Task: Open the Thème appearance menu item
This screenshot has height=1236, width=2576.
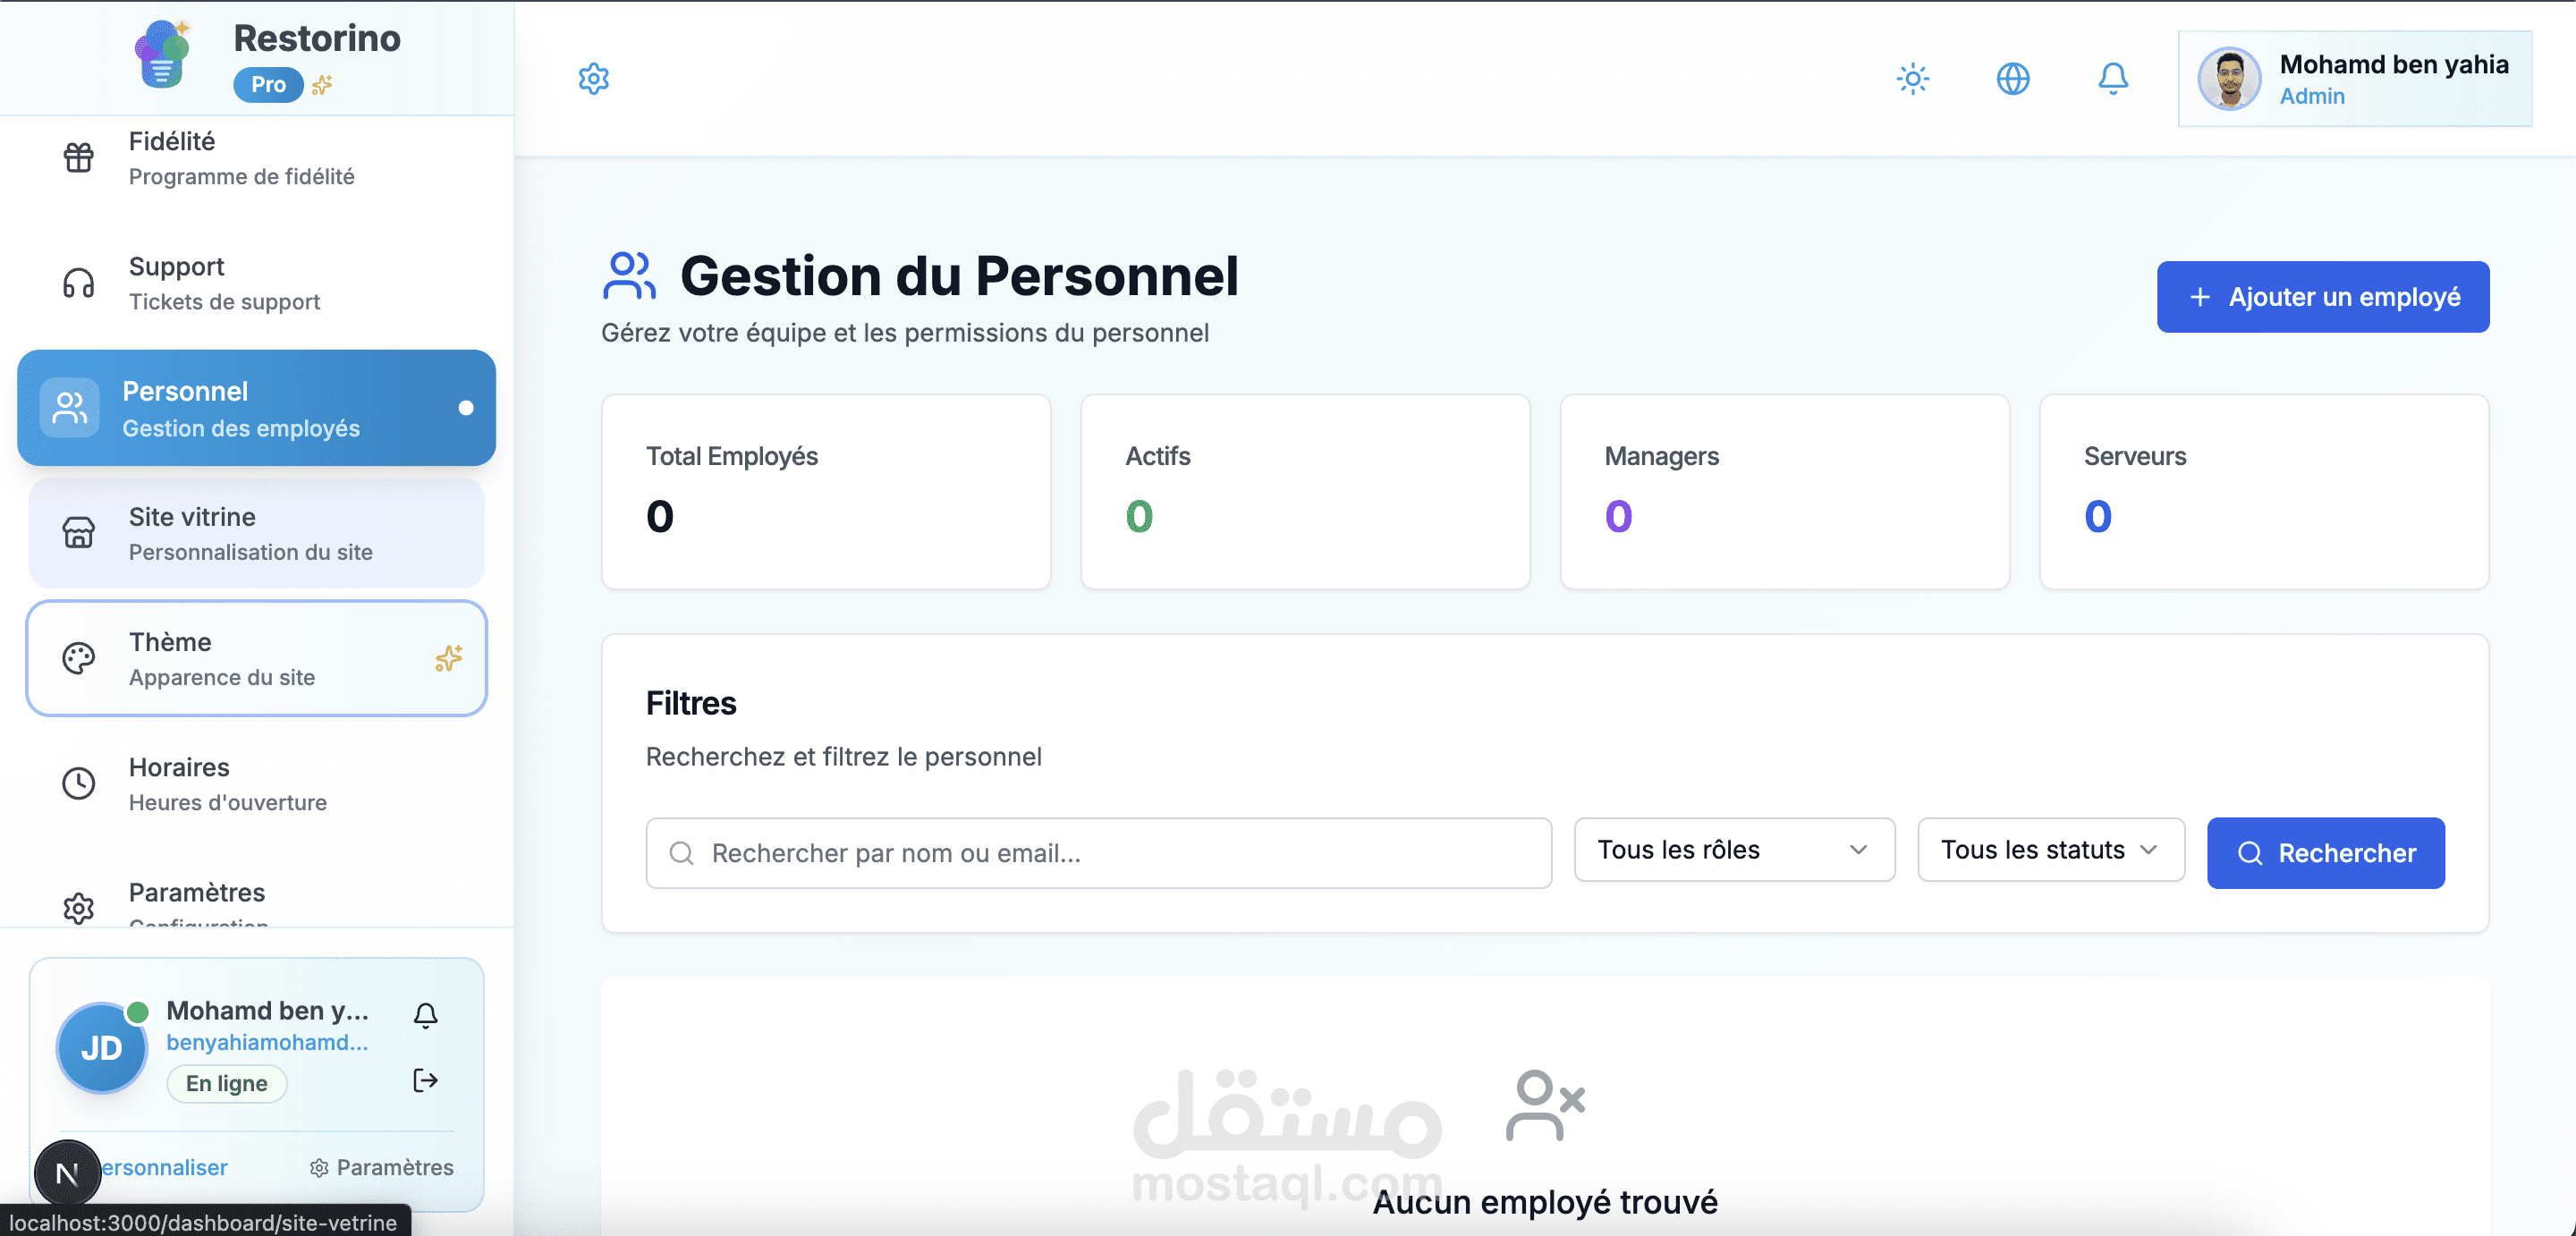Action: point(256,658)
